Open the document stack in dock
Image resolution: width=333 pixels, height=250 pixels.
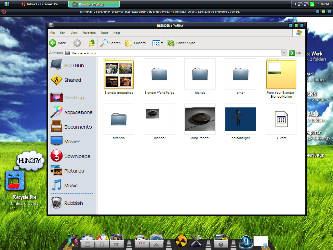point(102,241)
